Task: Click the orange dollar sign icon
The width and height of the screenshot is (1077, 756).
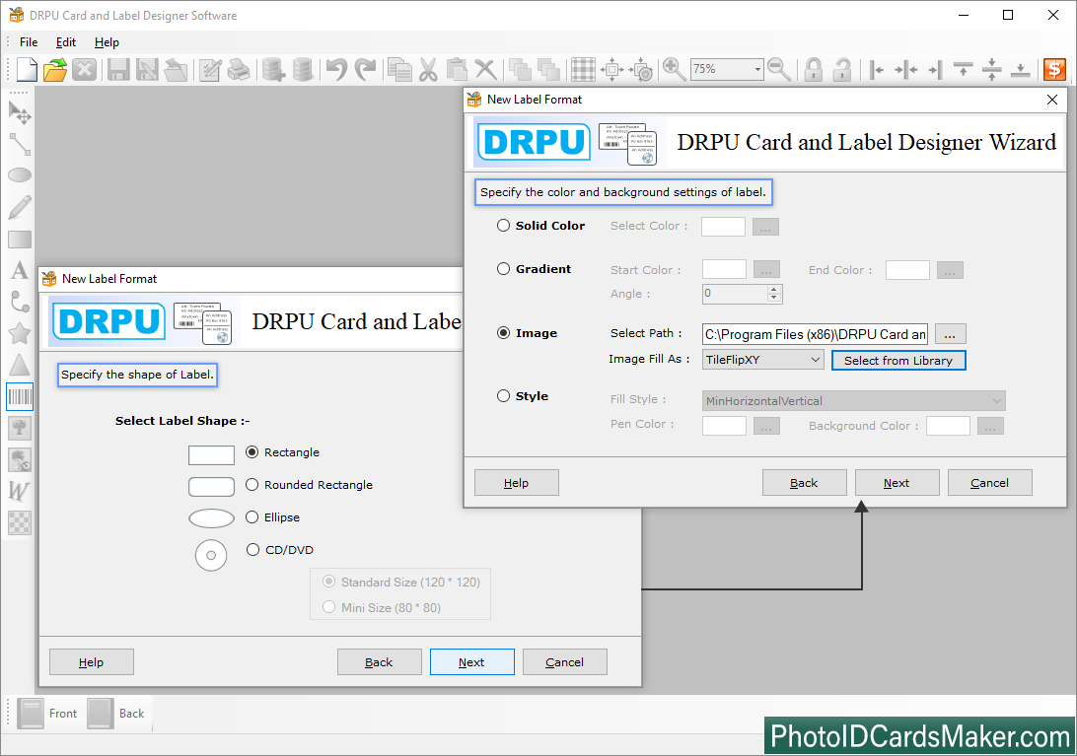Action: [1054, 69]
